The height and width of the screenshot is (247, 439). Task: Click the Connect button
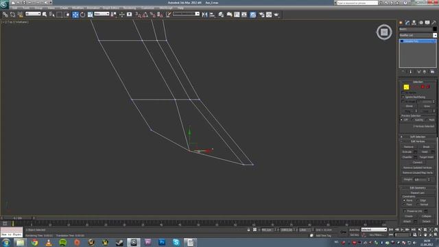418,163
